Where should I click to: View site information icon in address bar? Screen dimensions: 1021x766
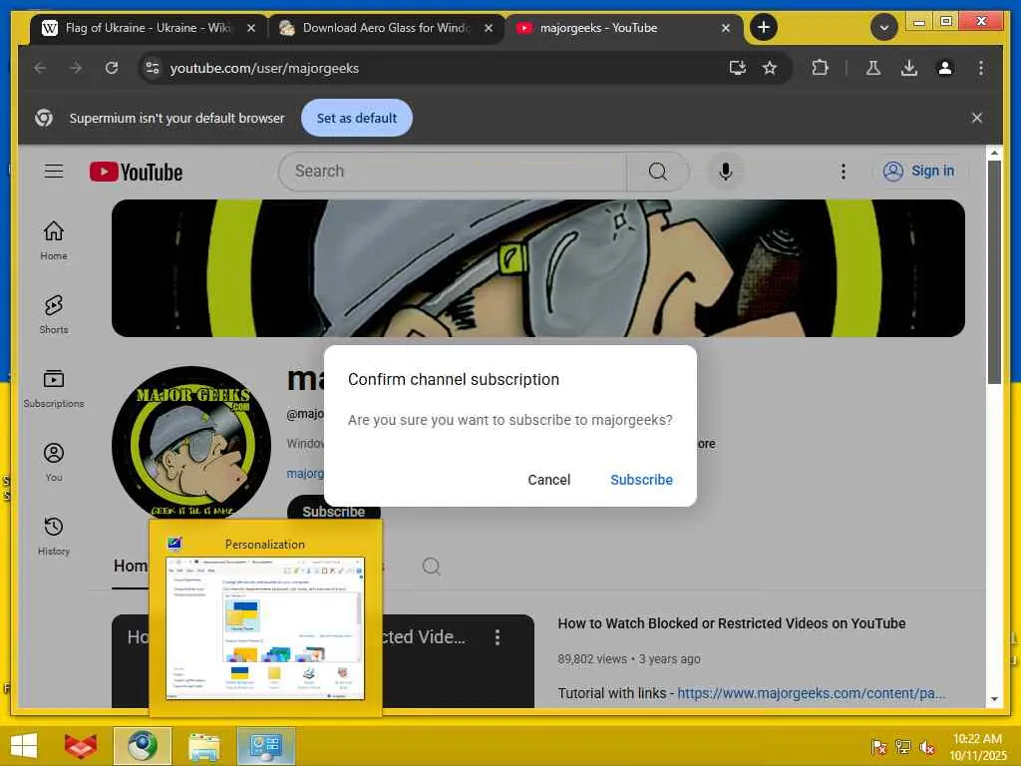[x=153, y=68]
